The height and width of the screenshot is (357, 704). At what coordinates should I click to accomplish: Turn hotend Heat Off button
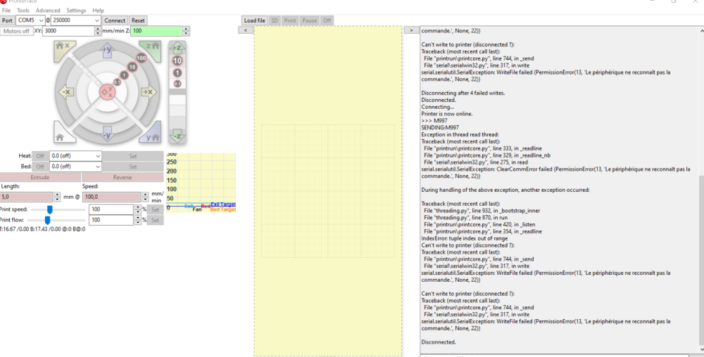(40, 156)
